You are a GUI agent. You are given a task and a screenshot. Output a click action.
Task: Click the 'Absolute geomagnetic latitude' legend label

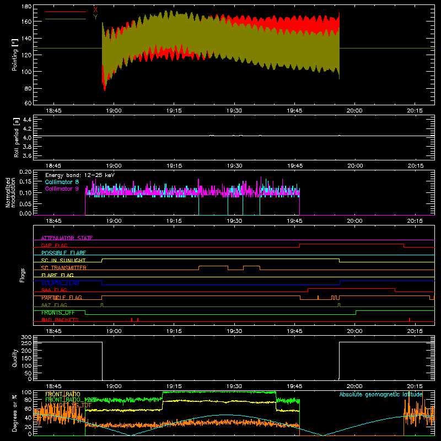(381, 394)
